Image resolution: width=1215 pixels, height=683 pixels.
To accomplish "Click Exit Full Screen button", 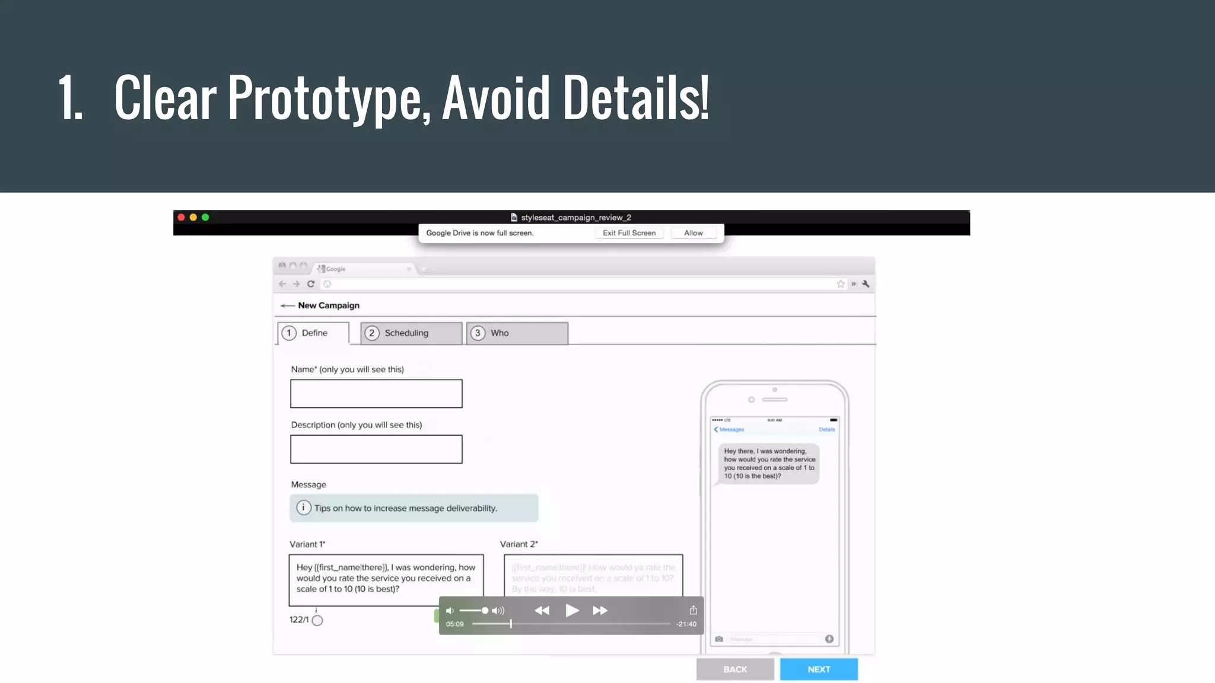I will coord(629,233).
